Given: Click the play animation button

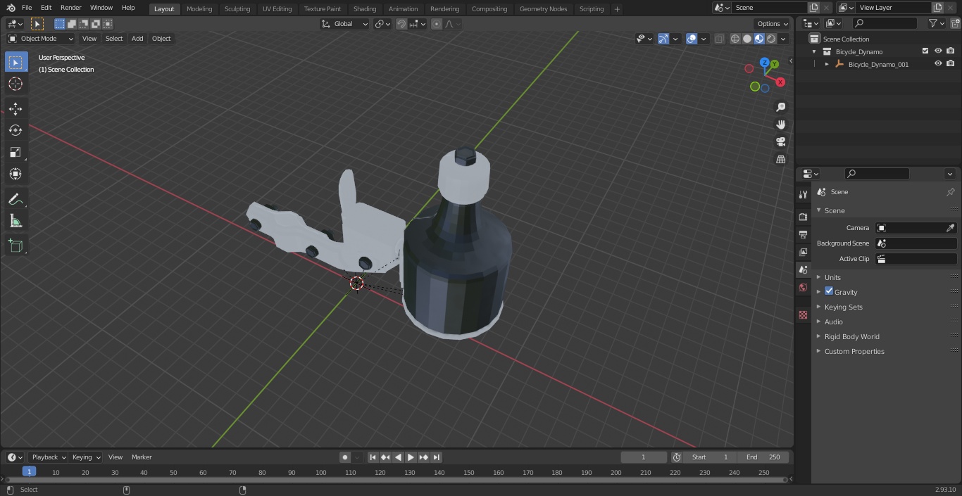Looking at the screenshot, I should 411,457.
